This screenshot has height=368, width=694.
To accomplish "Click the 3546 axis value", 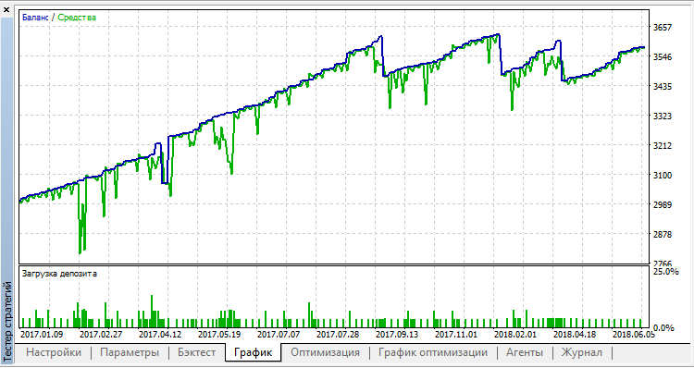I will point(663,57).
